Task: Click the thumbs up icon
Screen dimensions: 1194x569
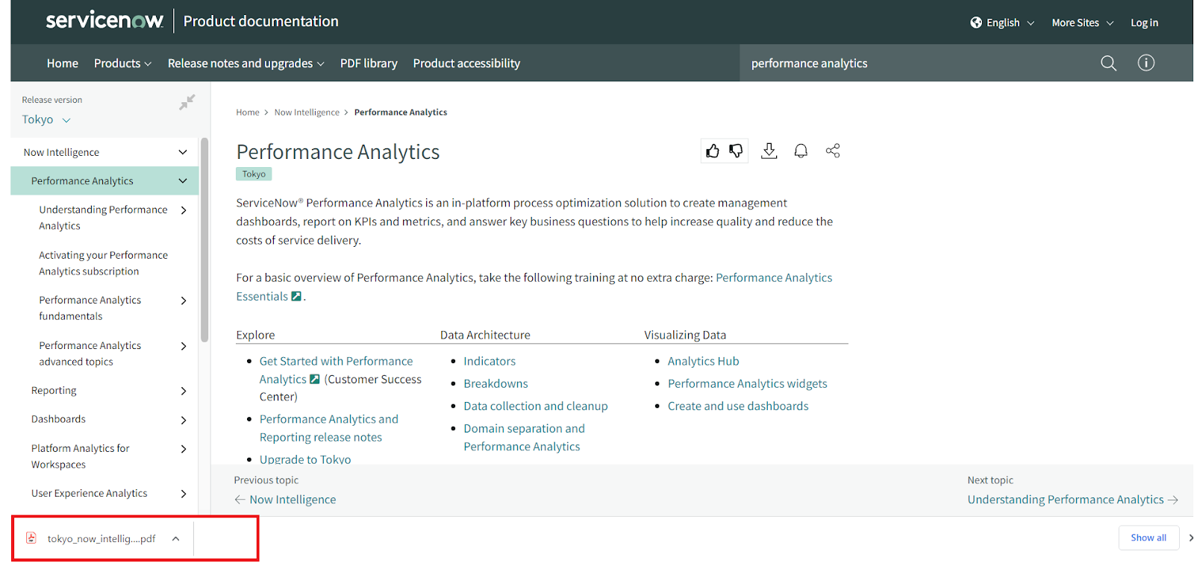Action: point(713,151)
